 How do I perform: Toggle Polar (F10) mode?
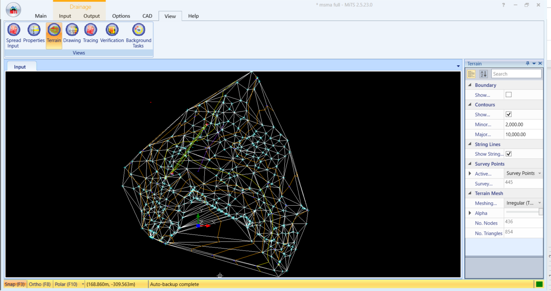pyautogui.click(x=66, y=284)
